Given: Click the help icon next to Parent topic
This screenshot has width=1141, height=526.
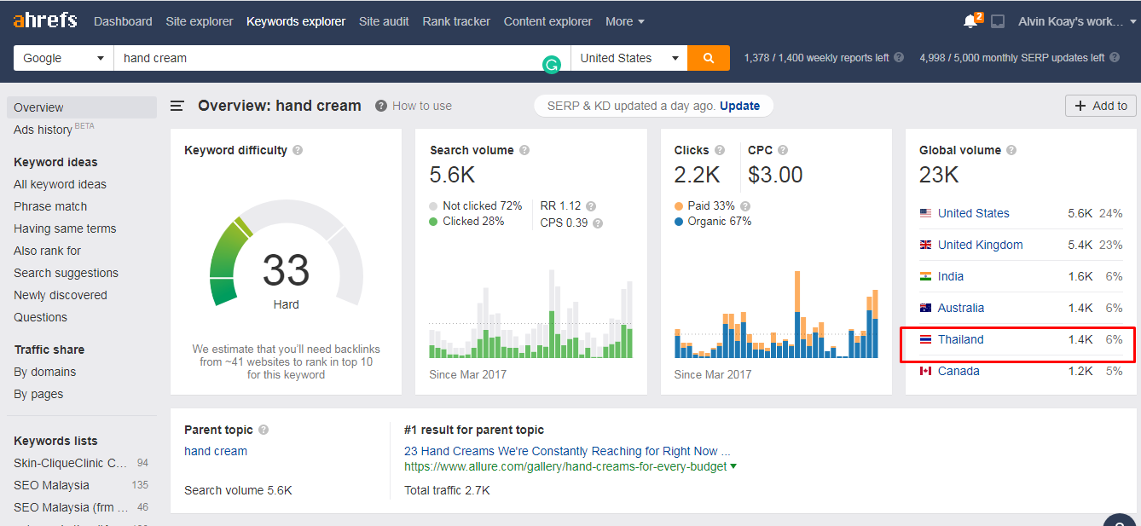Looking at the screenshot, I should tap(264, 430).
